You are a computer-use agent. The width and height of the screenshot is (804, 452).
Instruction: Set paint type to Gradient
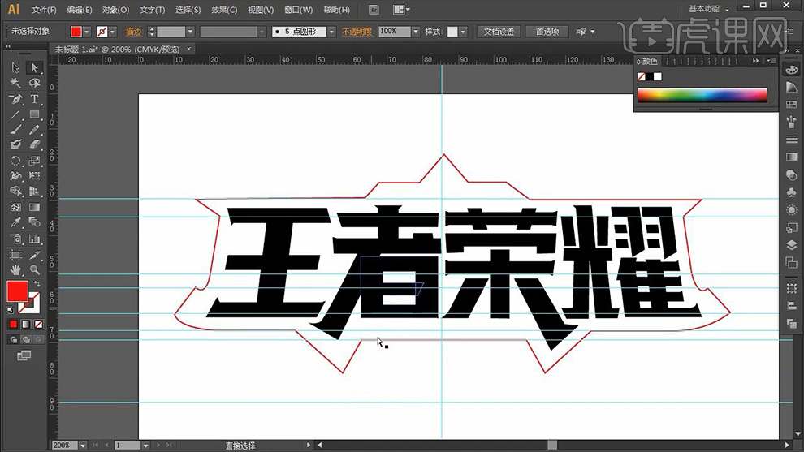click(26, 324)
